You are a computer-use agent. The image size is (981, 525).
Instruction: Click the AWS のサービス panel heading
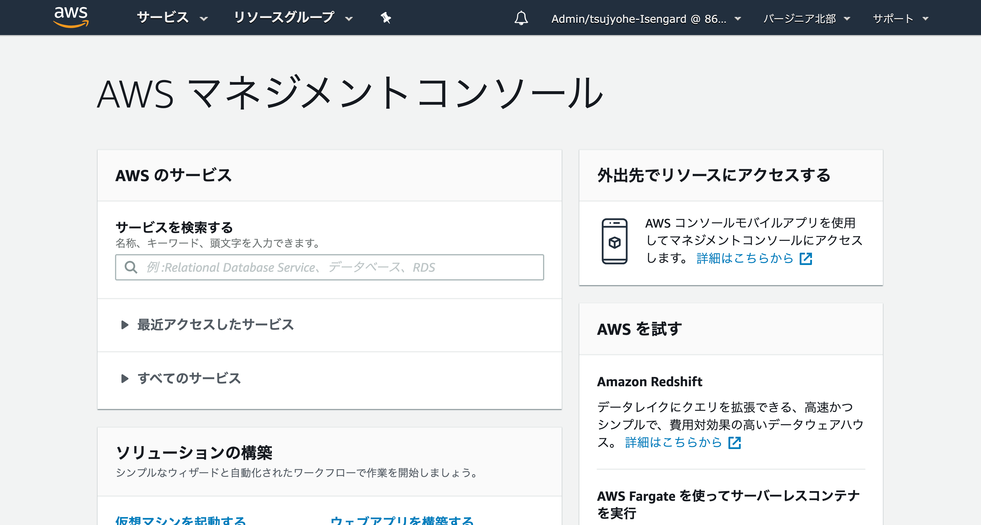click(173, 175)
